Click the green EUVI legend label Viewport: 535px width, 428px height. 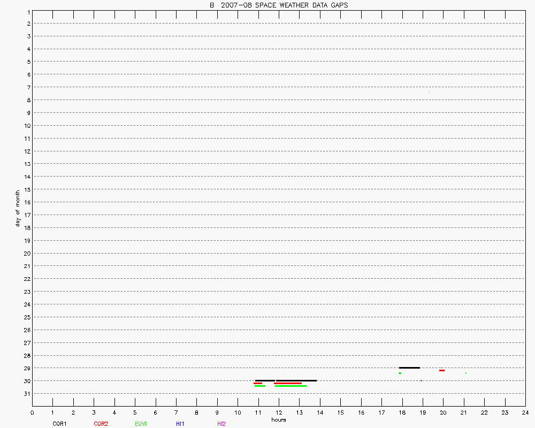pyautogui.click(x=141, y=424)
